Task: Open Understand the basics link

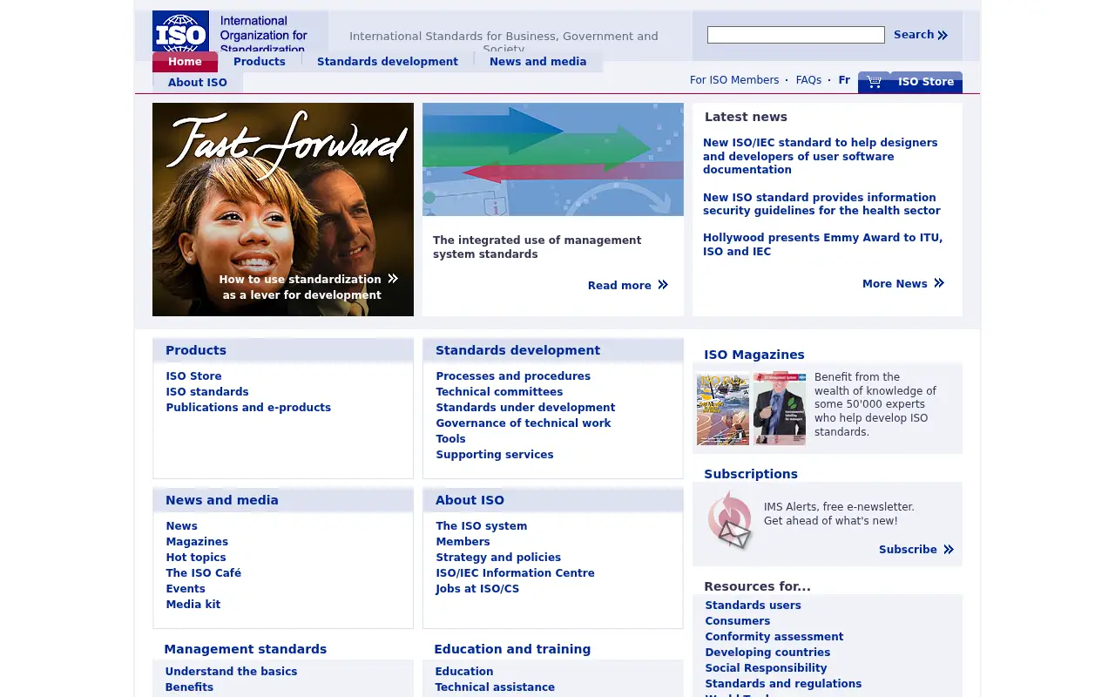Action: click(x=231, y=672)
